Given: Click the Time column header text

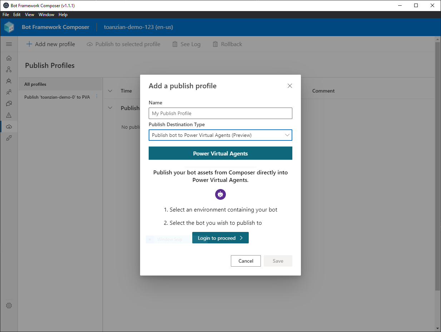Looking at the screenshot, I should pos(126,91).
